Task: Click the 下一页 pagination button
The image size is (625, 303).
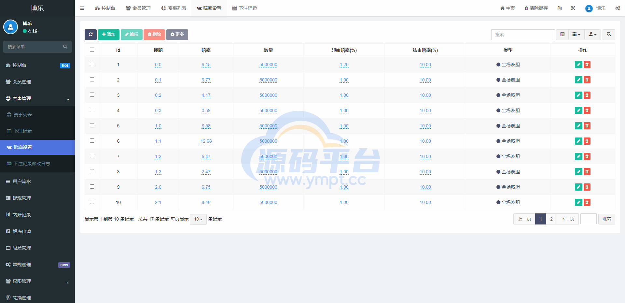Action: click(568, 219)
